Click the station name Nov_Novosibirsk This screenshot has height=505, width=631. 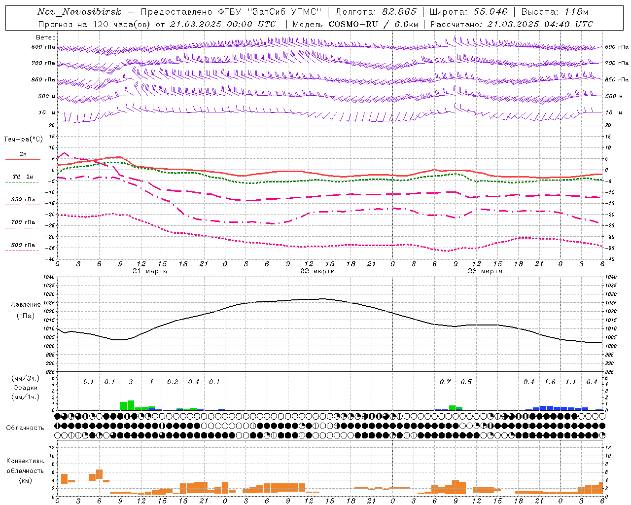(79, 12)
